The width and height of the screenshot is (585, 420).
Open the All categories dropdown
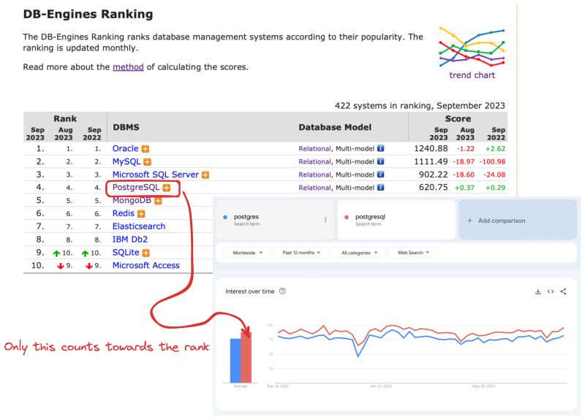359,253
